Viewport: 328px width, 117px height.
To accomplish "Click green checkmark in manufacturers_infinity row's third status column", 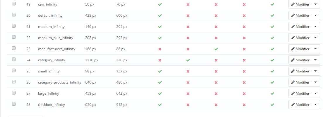I will tap(216, 49).
